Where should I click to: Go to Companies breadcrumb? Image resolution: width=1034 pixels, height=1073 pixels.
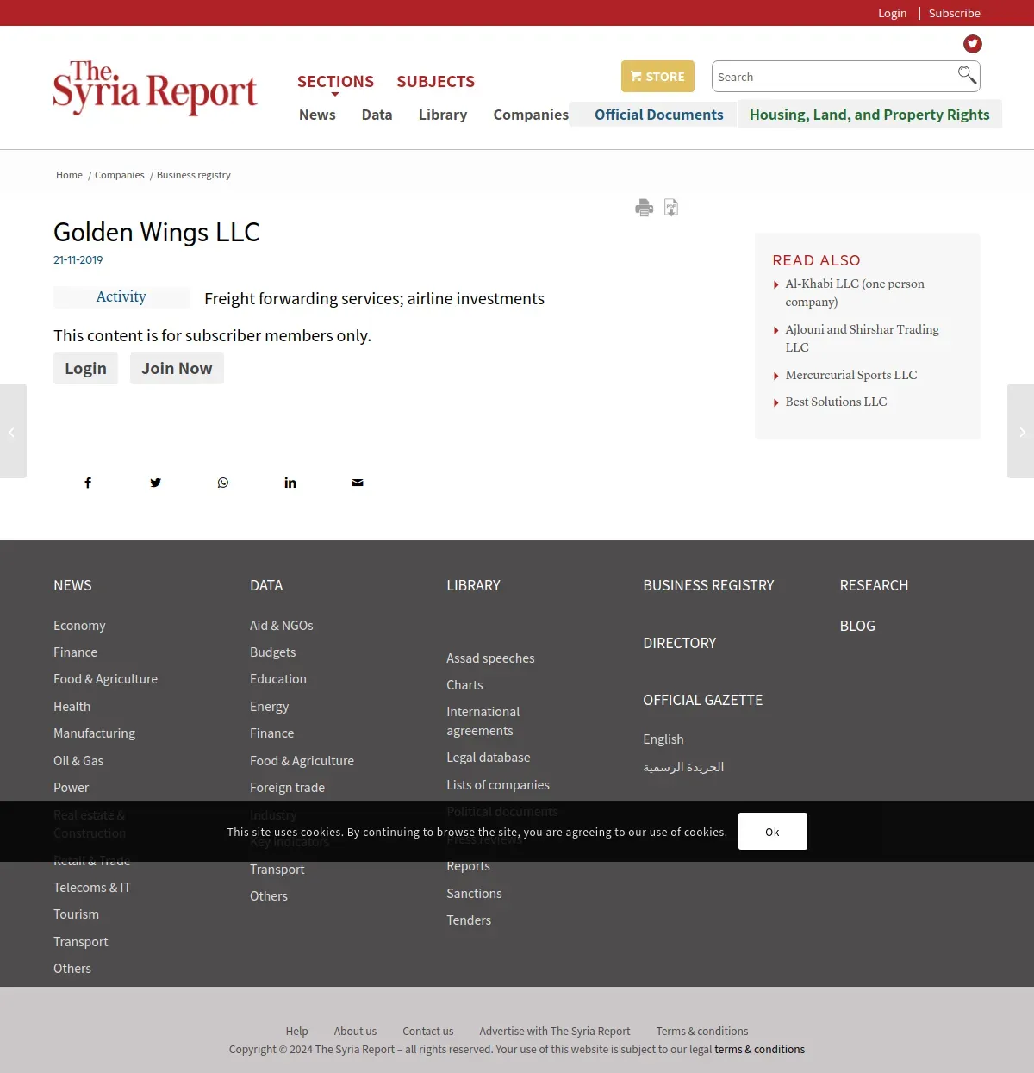click(120, 175)
